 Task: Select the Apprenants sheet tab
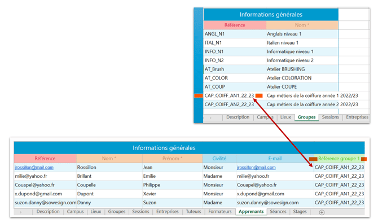tap(251, 212)
